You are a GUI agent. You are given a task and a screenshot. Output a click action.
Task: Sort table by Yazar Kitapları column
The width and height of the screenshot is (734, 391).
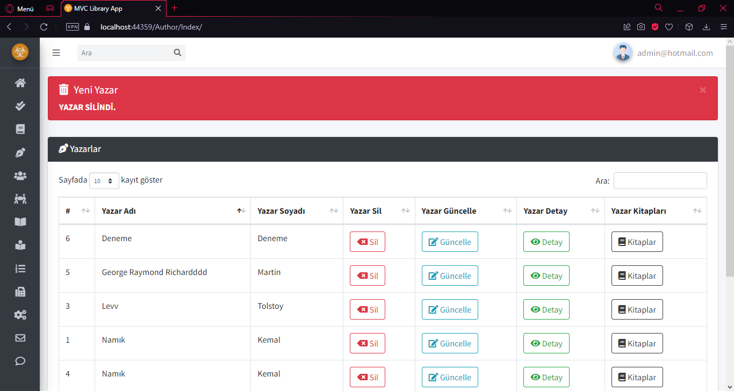point(656,211)
